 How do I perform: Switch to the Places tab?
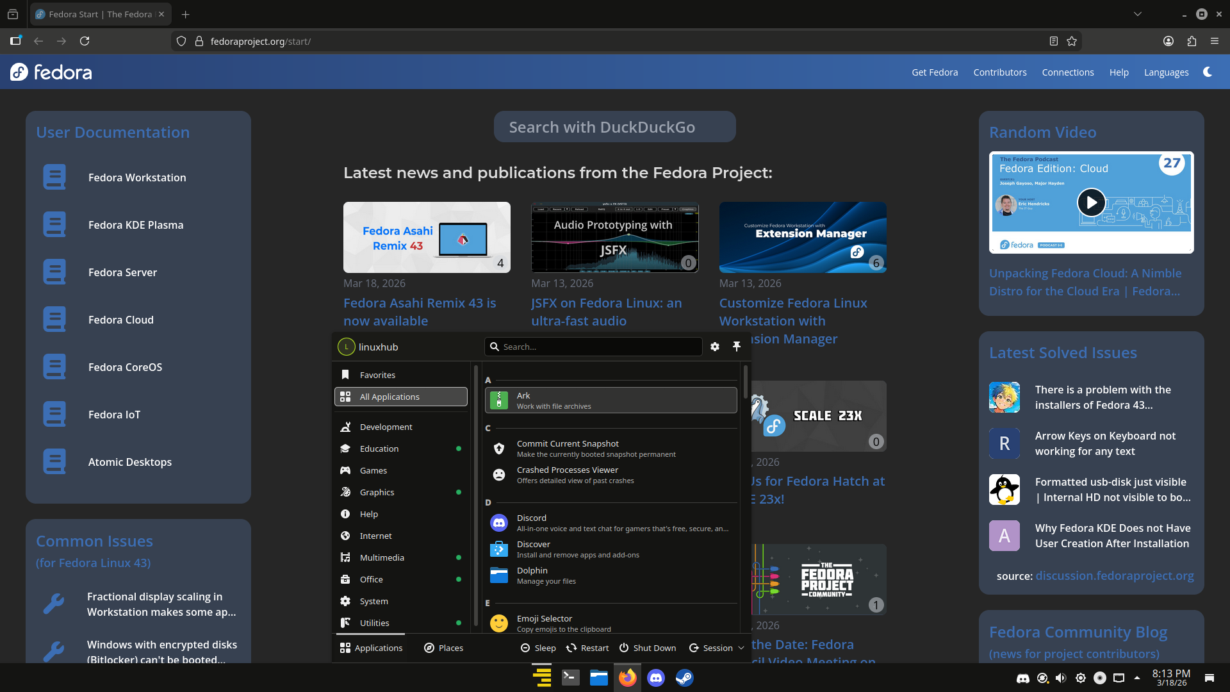(443, 648)
